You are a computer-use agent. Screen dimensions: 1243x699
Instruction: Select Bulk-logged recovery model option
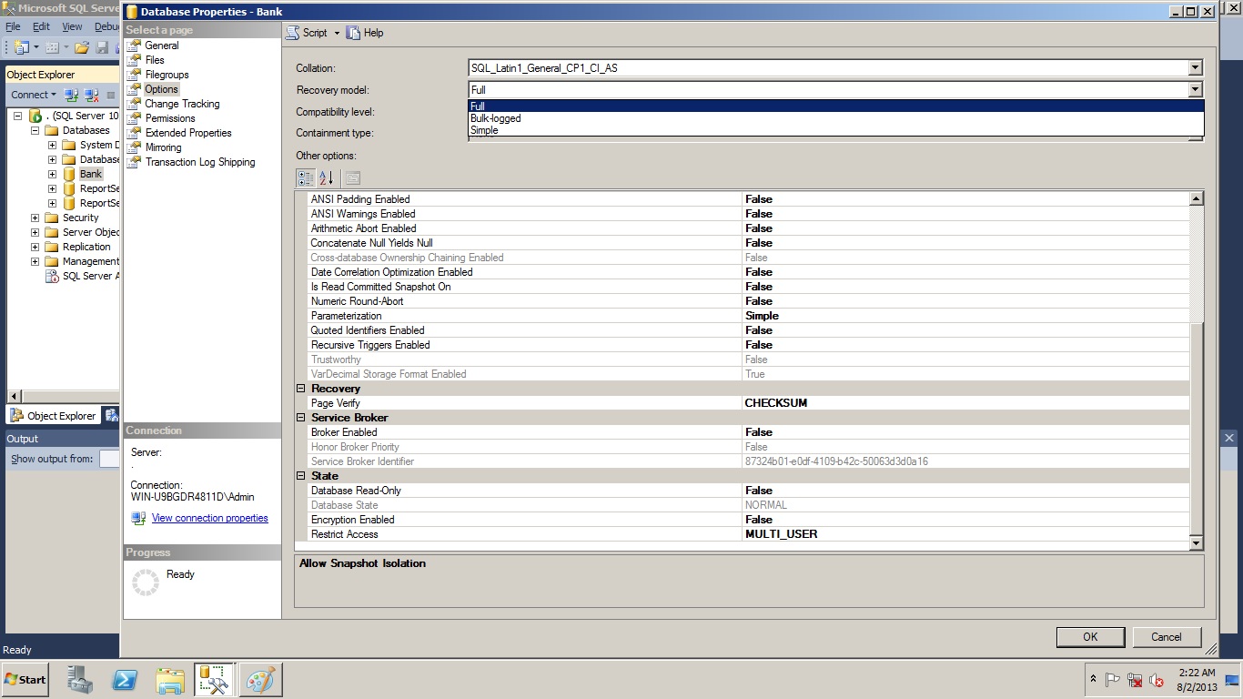(x=495, y=118)
